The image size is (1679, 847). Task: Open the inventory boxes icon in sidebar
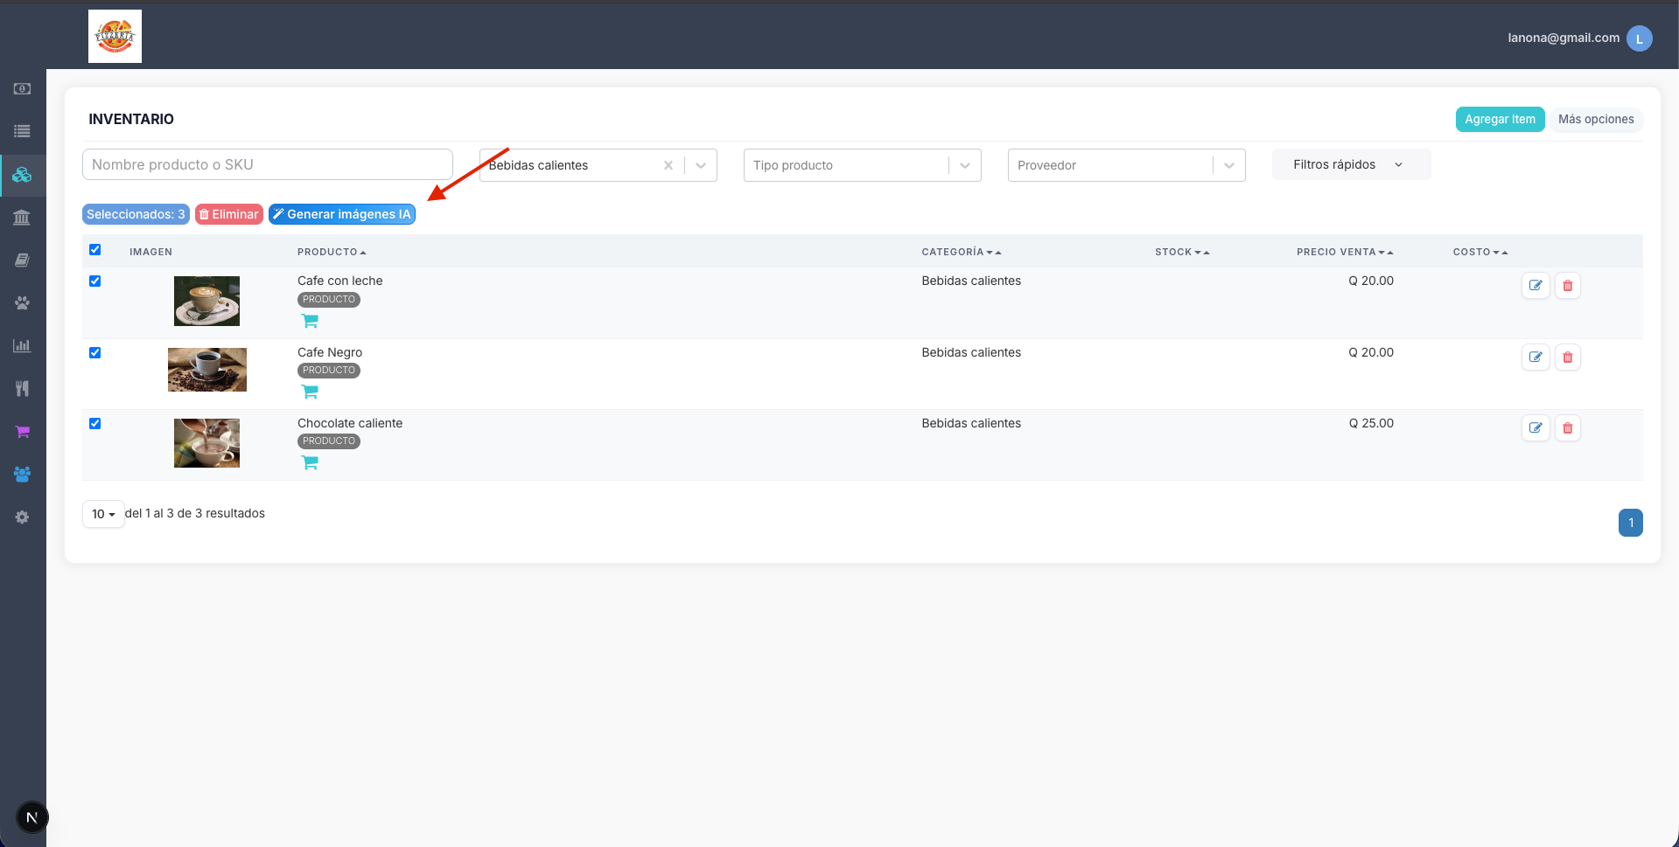coord(22,174)
